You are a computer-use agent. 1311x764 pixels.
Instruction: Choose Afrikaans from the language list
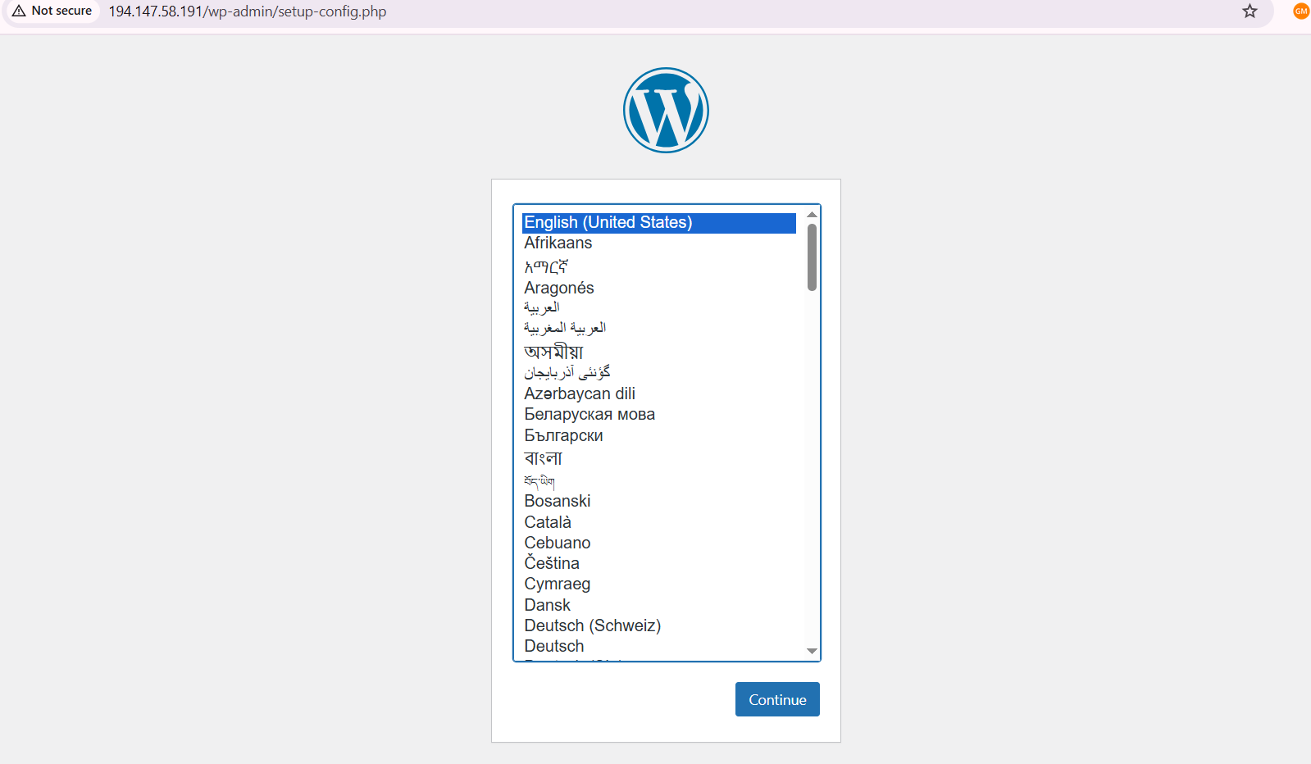pyautogui.click(x=659, y=243)
